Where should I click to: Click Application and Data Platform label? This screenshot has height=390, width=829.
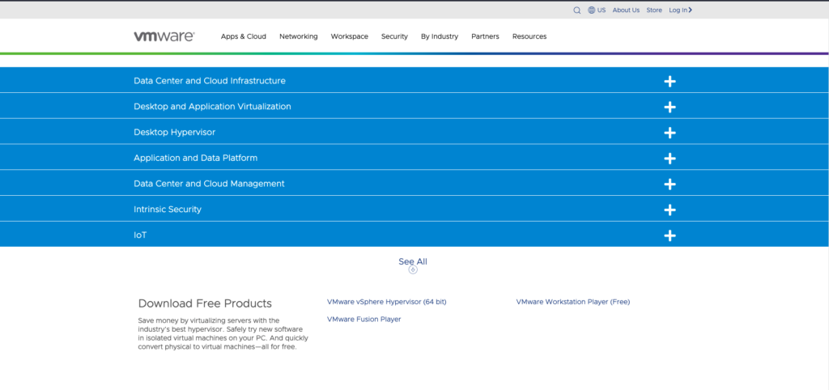(196, 158)
